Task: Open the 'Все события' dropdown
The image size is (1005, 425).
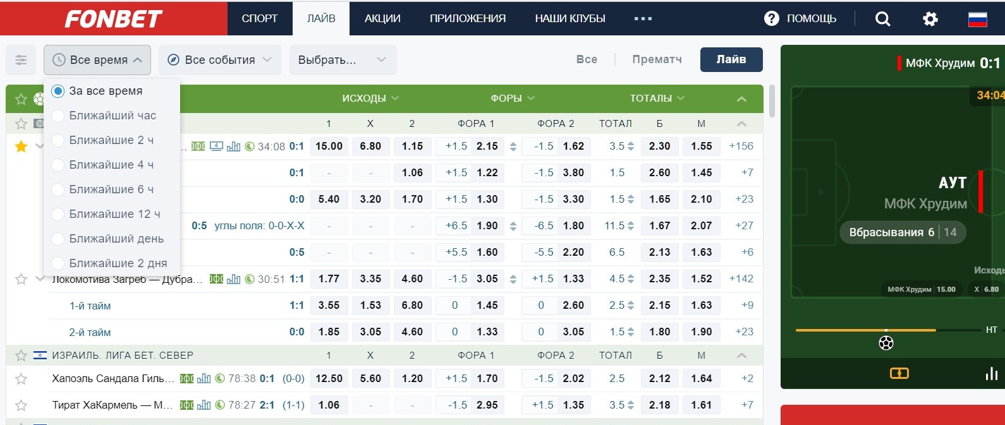Action: tap(219, 60)
